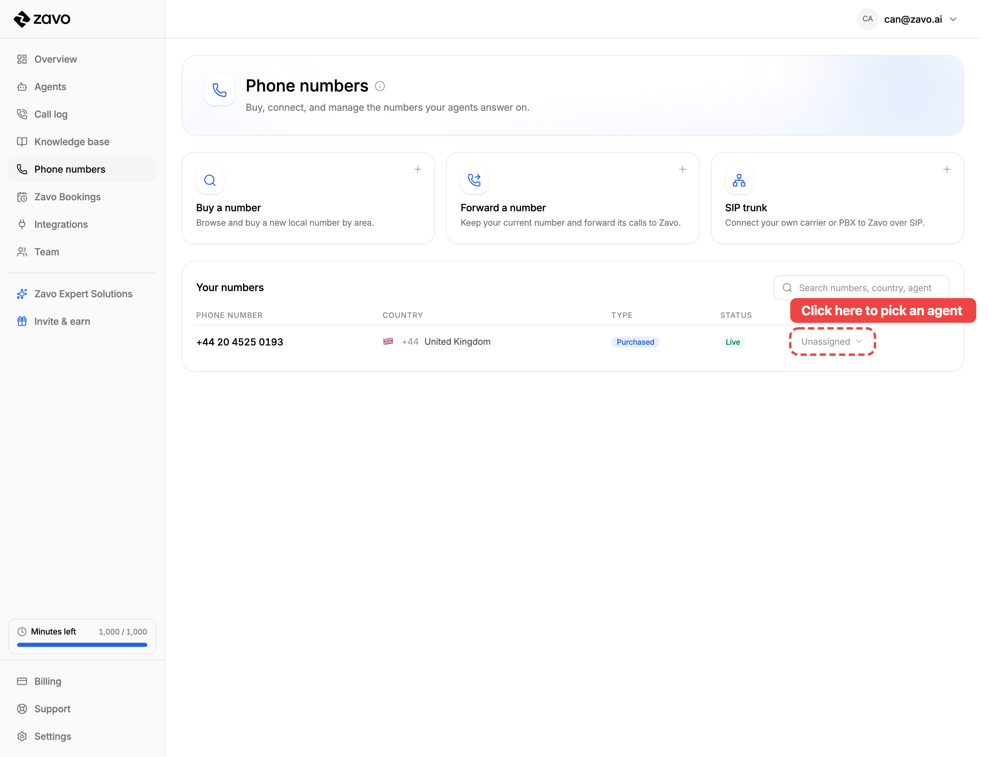Image resolution: width=991 pixels, height=757 pixels.
Task: Click the Settings gear icon
Action: tap(22, 736)
